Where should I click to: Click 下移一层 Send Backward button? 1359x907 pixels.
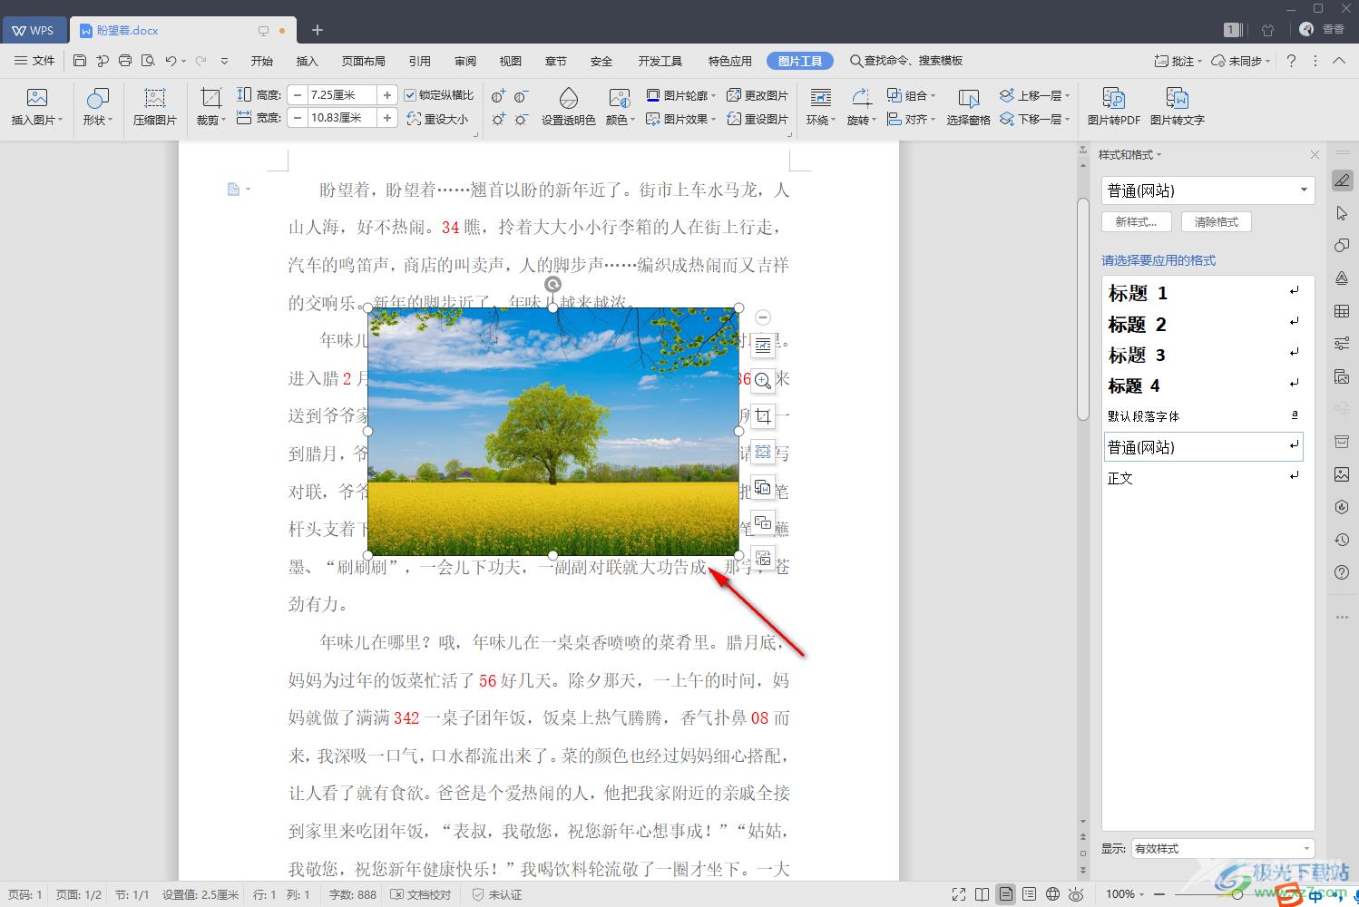1035,119
